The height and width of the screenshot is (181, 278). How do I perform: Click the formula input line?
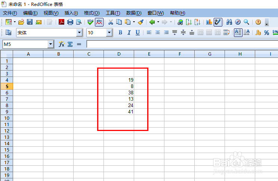click(x=182, y=44)
